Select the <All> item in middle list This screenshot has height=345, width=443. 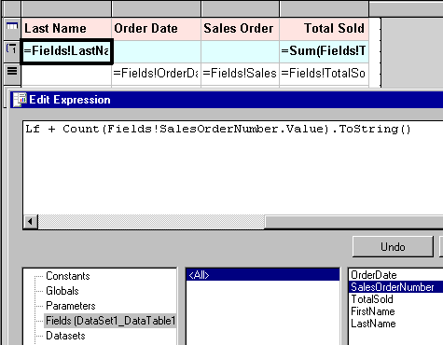(263, 275)
